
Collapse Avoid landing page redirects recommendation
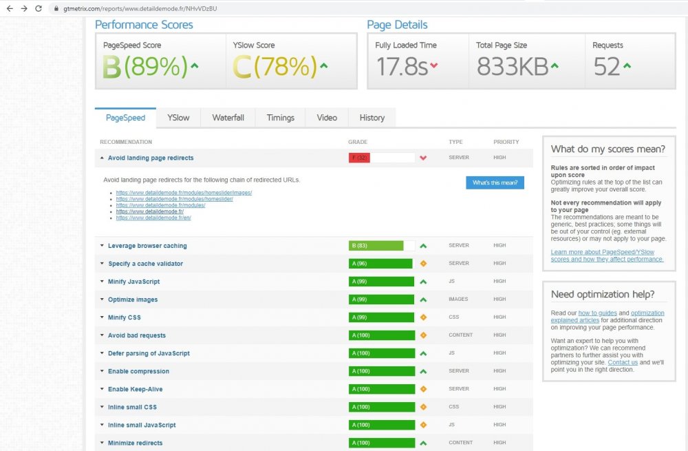pyautogui.click(x=151, y=158)
